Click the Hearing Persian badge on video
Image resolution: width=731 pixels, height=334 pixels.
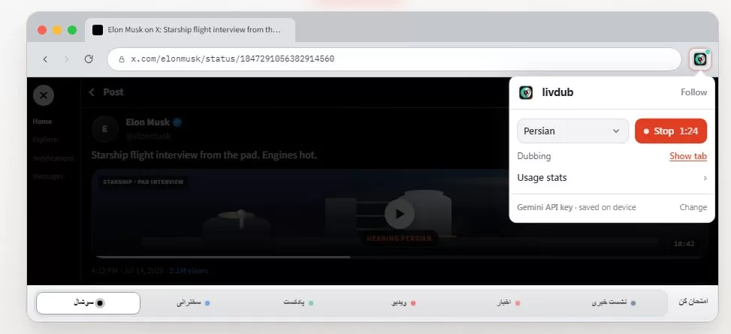pyautogui.click(x=399, y=239)
